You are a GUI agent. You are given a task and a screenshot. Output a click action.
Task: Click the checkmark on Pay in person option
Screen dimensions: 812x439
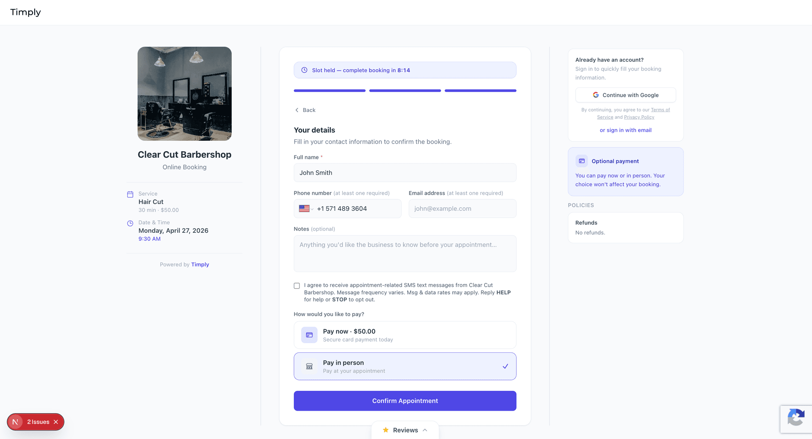tap(505, 366)
